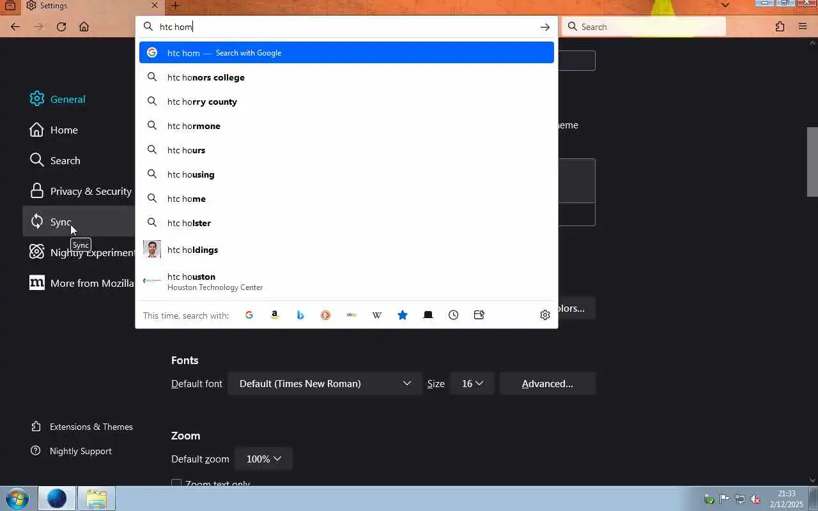
Task: Open the application hamburger menu
Action: [803, 27]
